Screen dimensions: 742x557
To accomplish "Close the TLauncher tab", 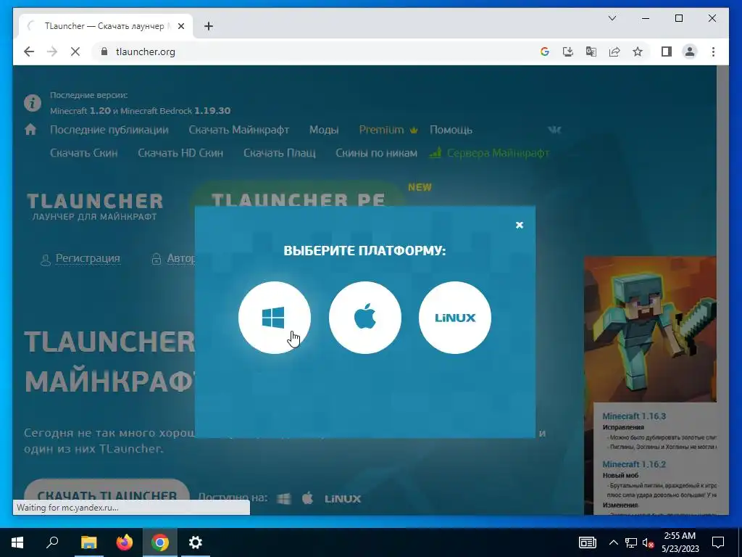I will point(180,26).
